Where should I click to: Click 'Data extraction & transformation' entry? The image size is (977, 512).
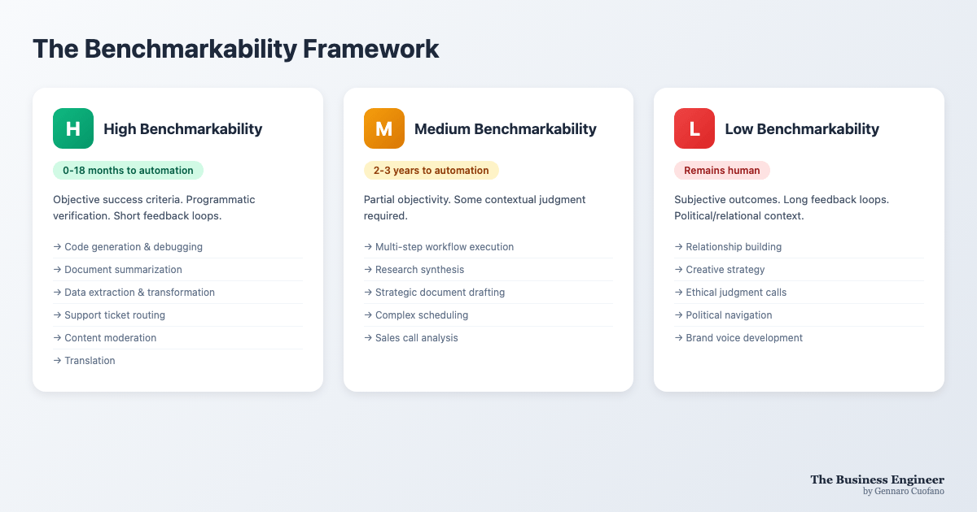[x=177, y=293]
